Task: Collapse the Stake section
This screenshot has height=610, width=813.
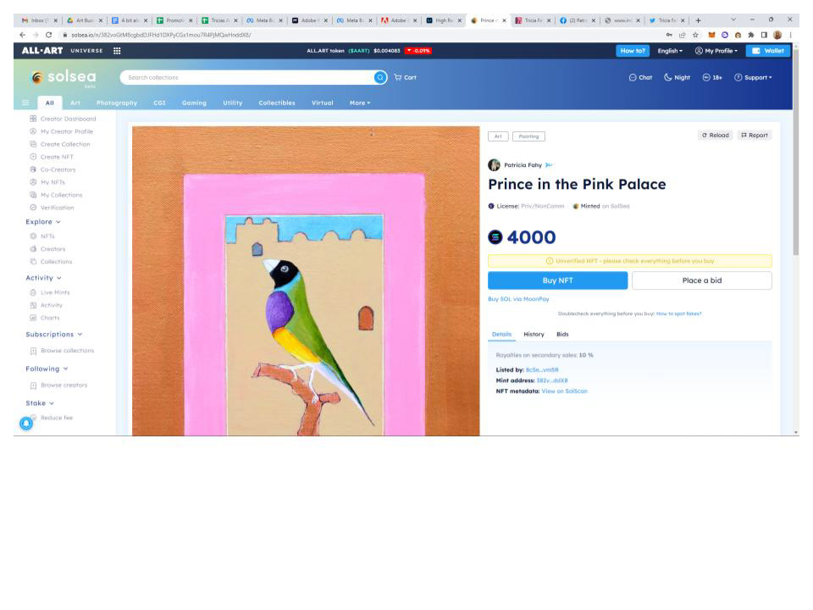Action: [40, 403]
